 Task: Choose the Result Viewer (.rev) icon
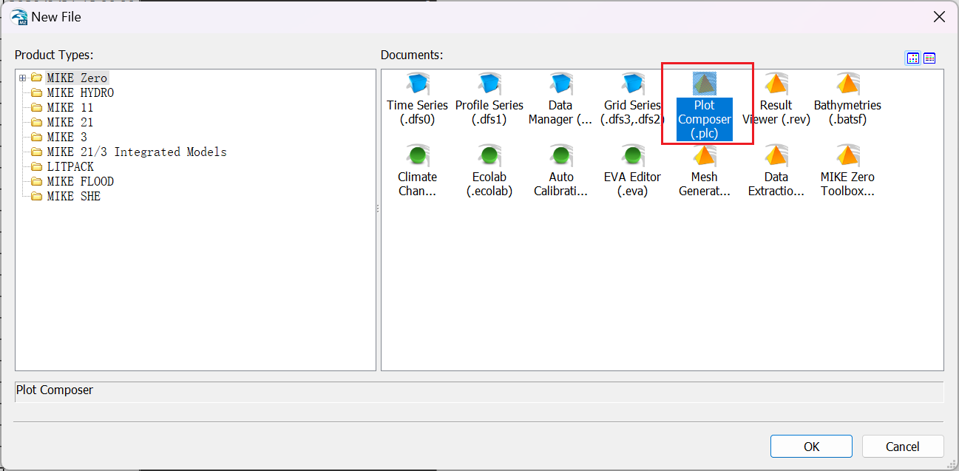pyautogui.click(x=776, y=84)
